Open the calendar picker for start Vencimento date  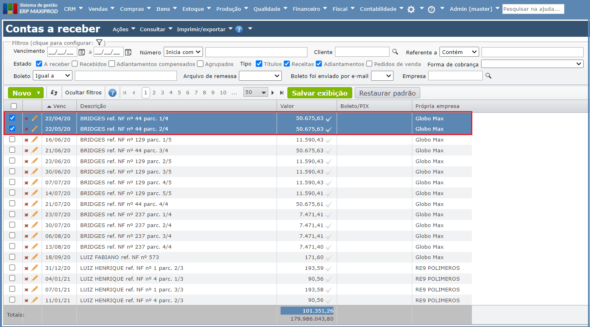[82, 52]
